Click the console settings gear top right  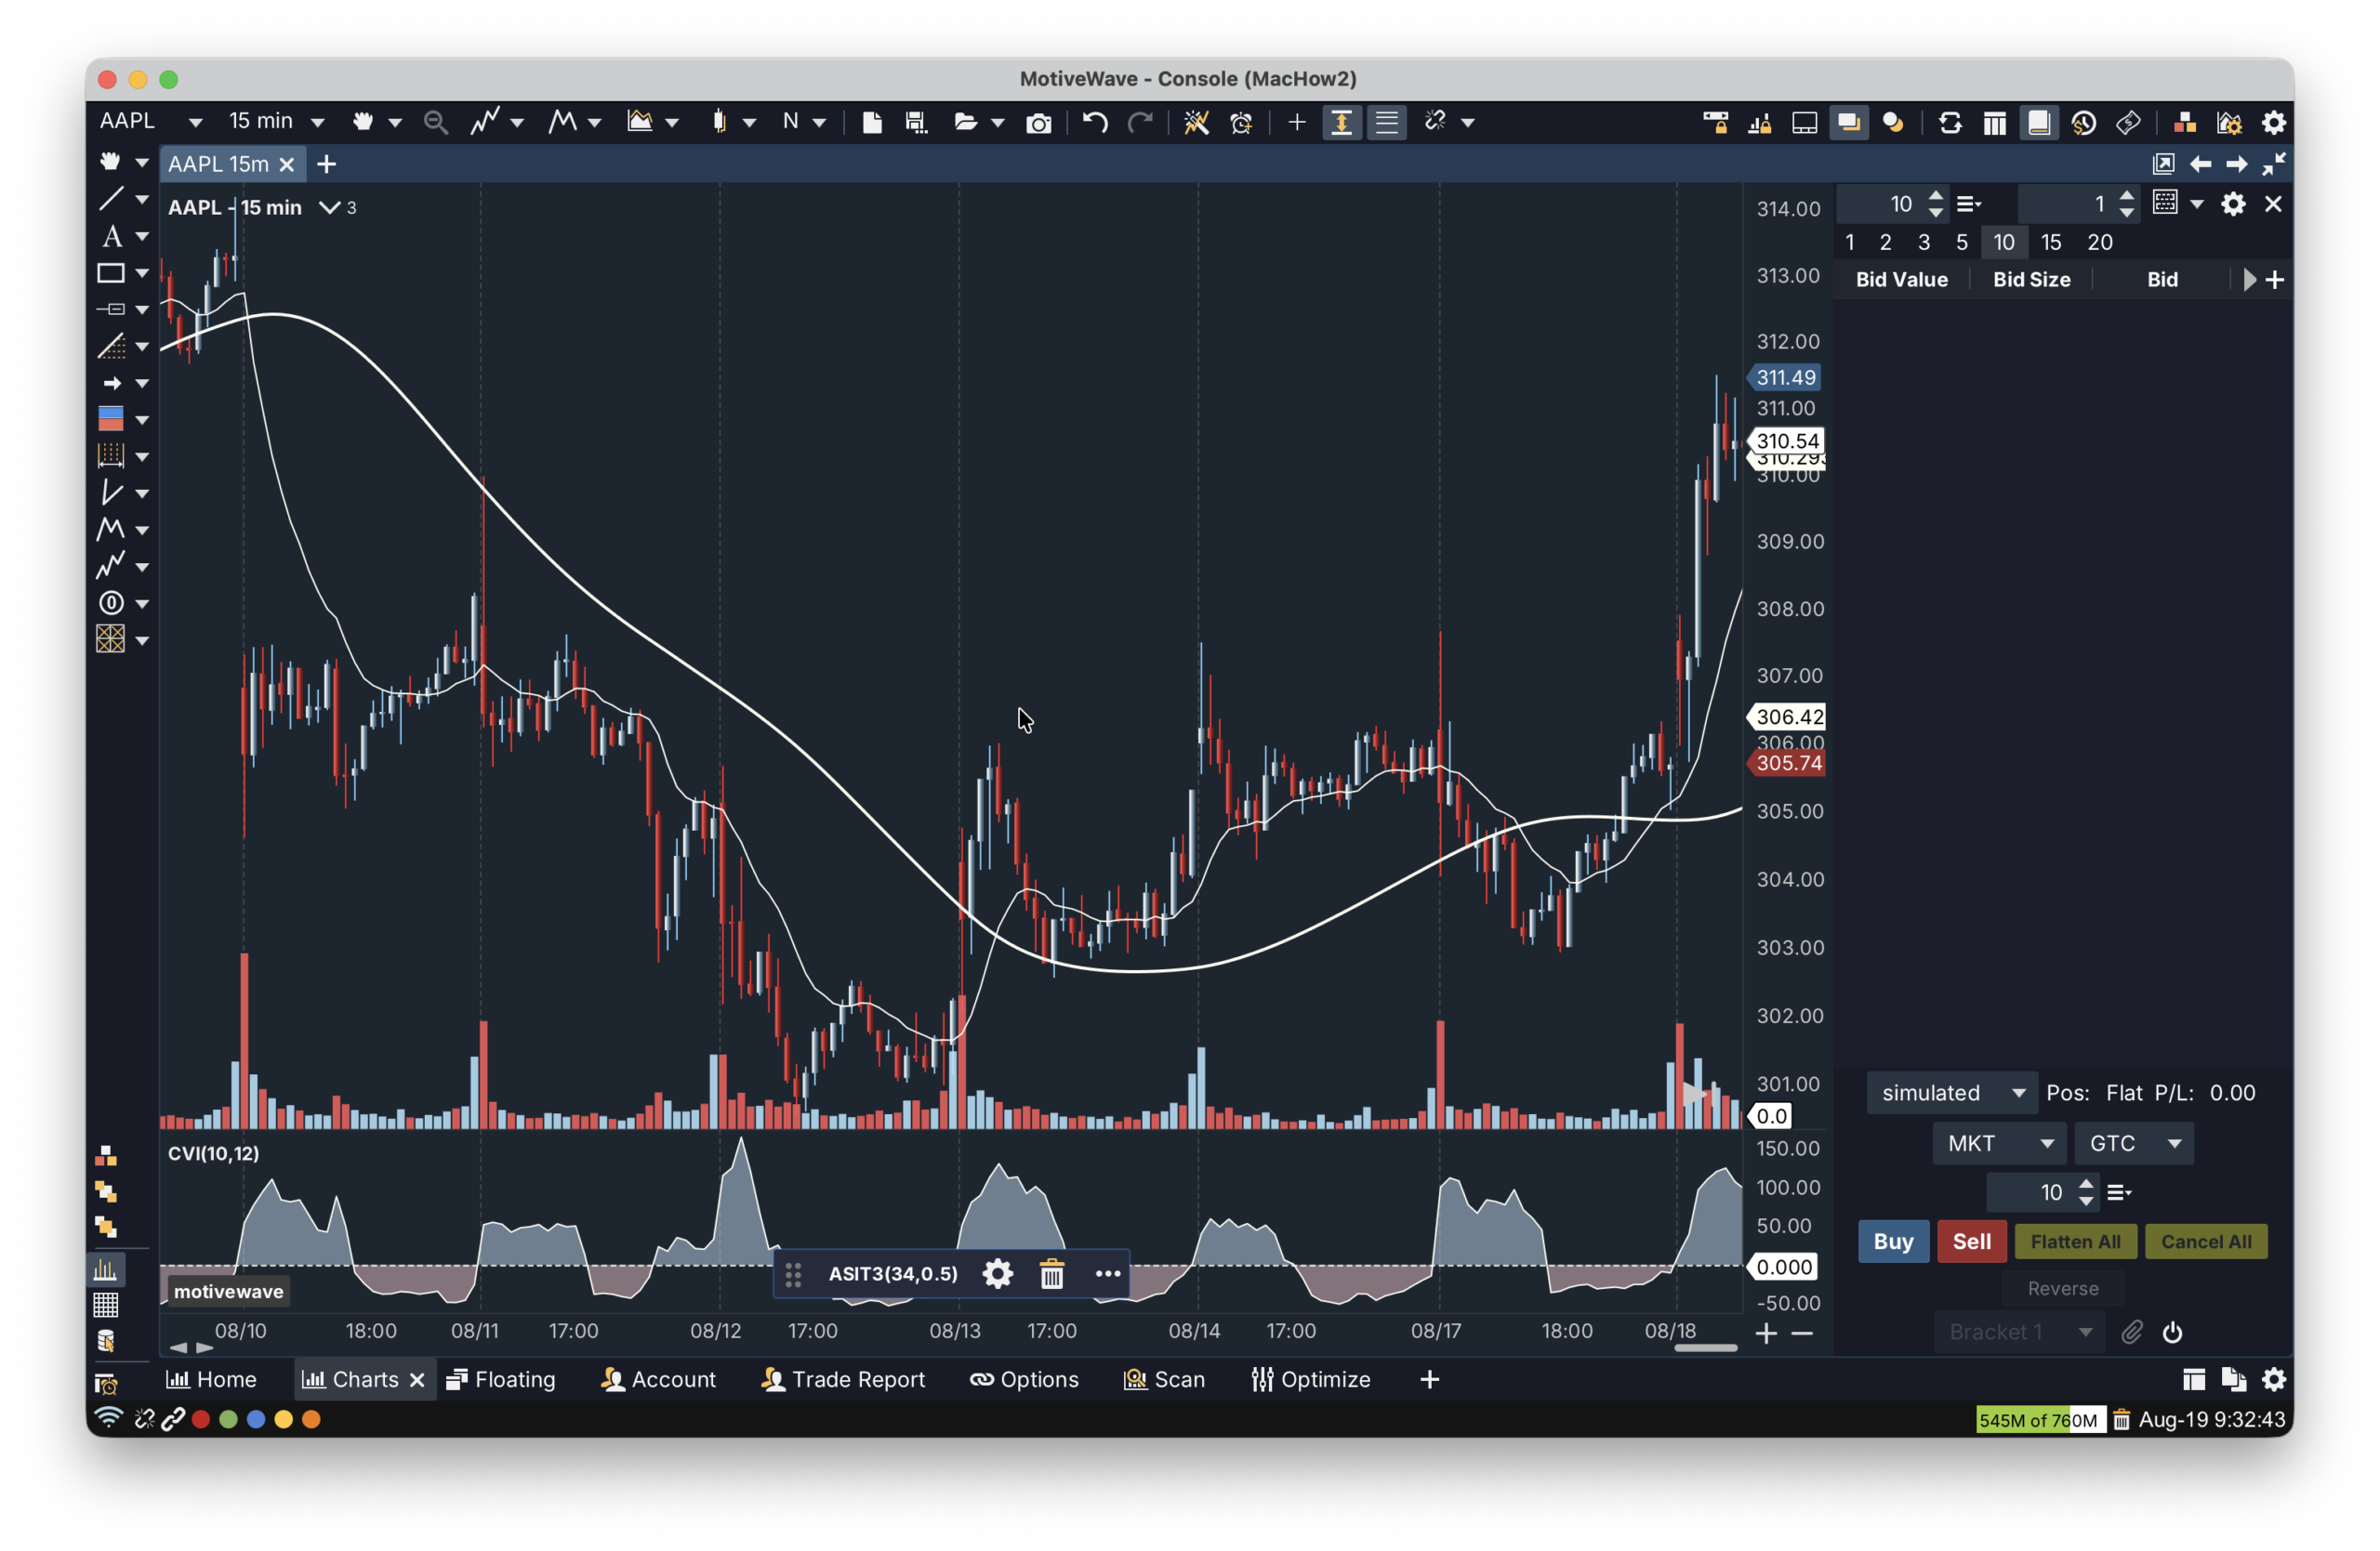click(x=2274, y=122)
